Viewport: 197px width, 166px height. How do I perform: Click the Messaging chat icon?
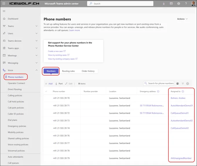4,63
